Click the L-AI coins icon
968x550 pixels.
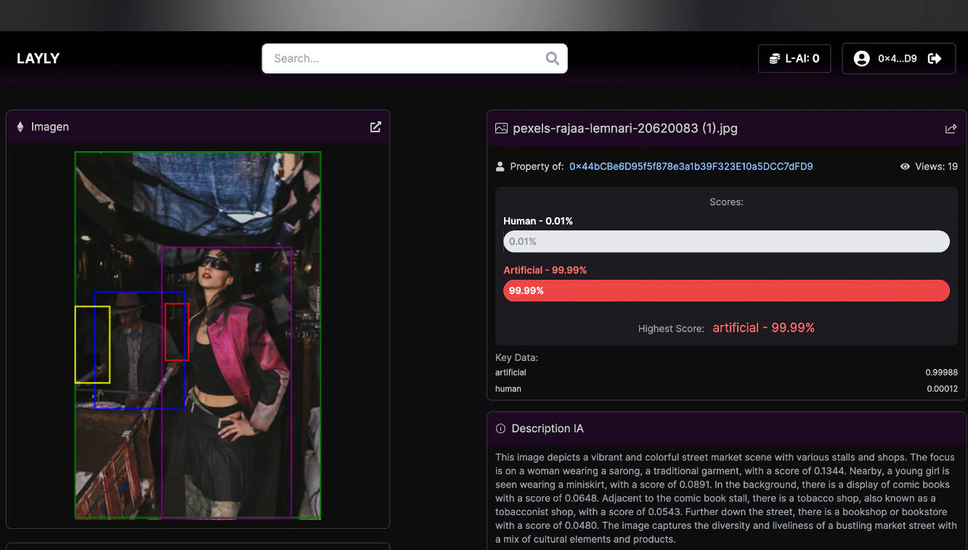tap(774, 59)
